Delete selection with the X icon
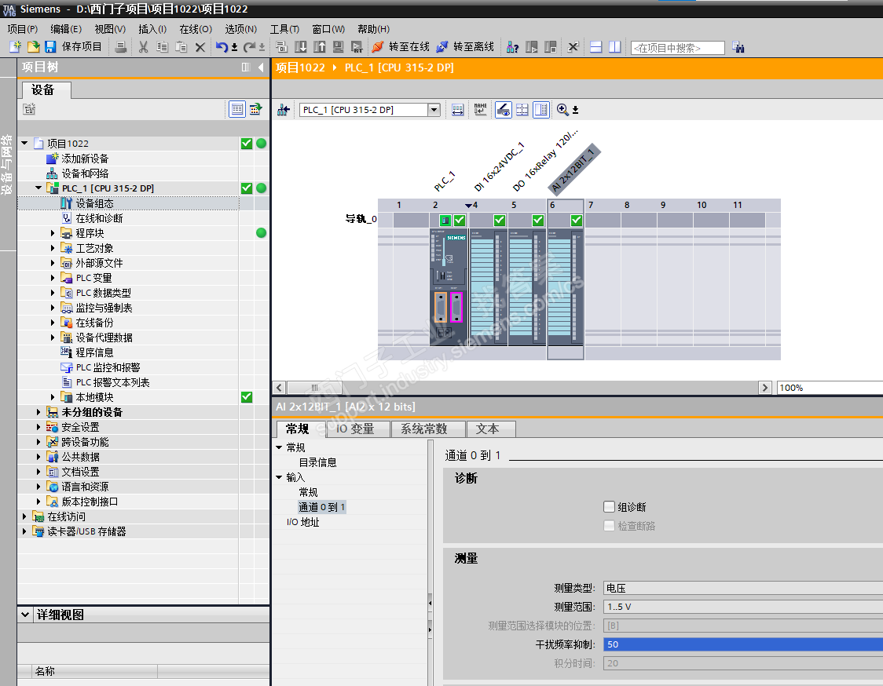 [x=200, y=47]
